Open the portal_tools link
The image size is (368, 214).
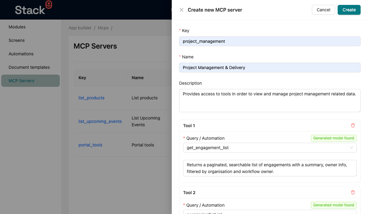(x=90, y=145)
